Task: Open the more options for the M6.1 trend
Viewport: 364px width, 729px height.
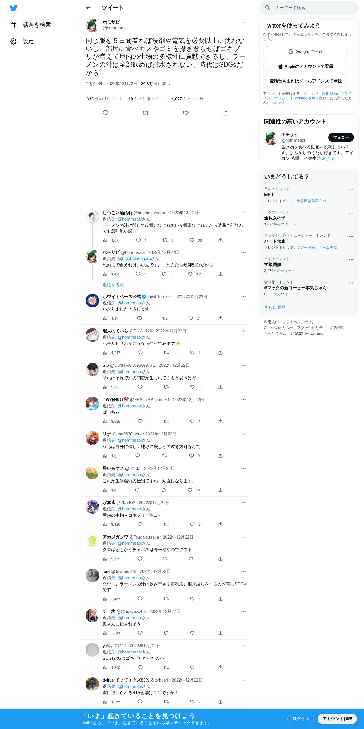Action: pyautogui.click(x=351, y=190)
